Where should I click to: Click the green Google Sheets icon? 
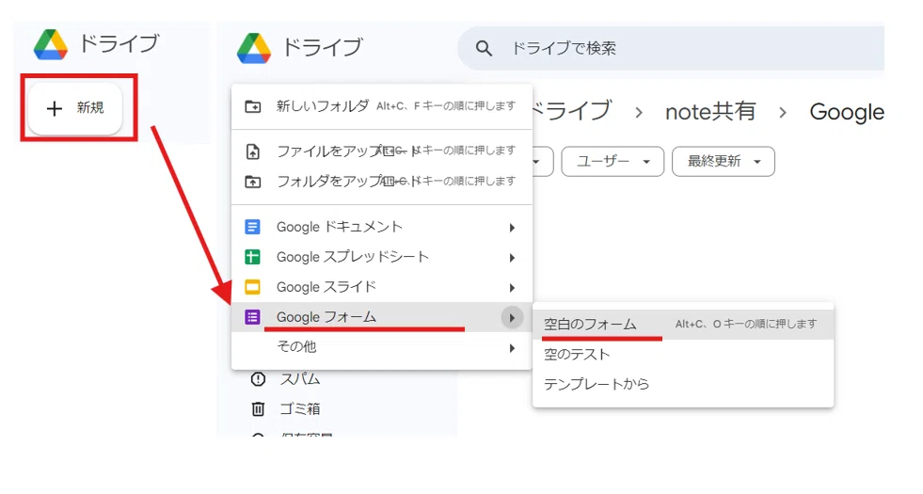(252, 257)
